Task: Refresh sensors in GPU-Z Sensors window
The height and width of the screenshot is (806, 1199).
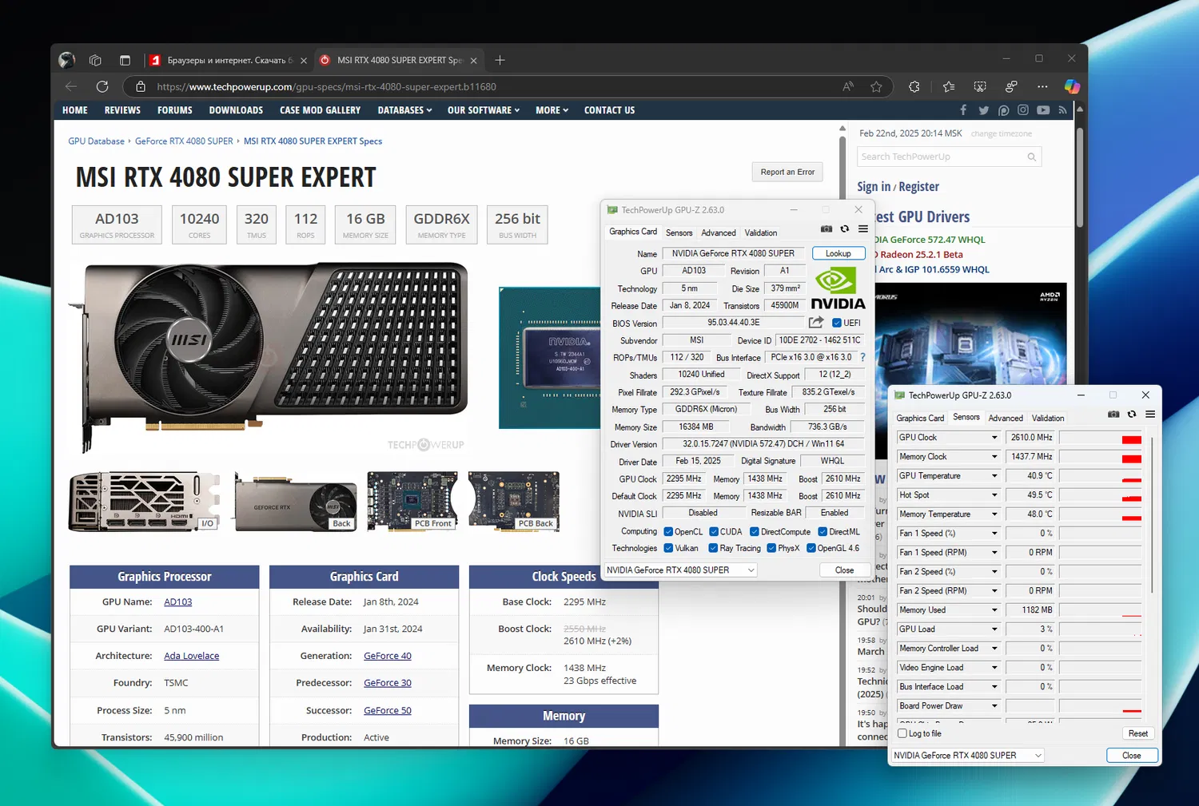Action: click(1132, 415)
